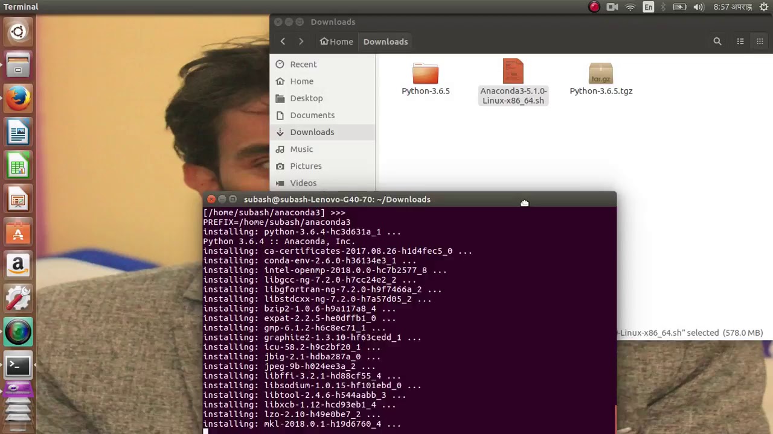Open the Amazon launcher icon
This screenshot has width=773, height=434.
coord(18,265)
